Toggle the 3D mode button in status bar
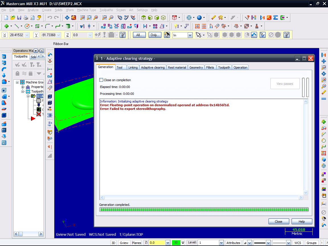 coord(113,243)
